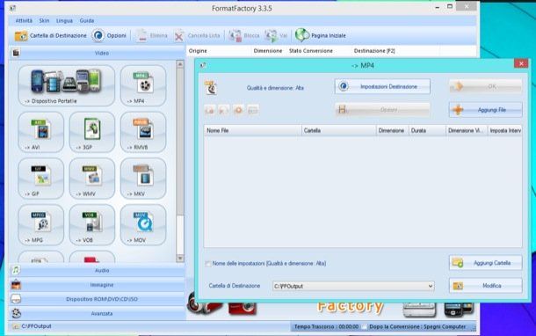
Task: Click the Destinazione [F2] column header
Action: pos(374,51)
